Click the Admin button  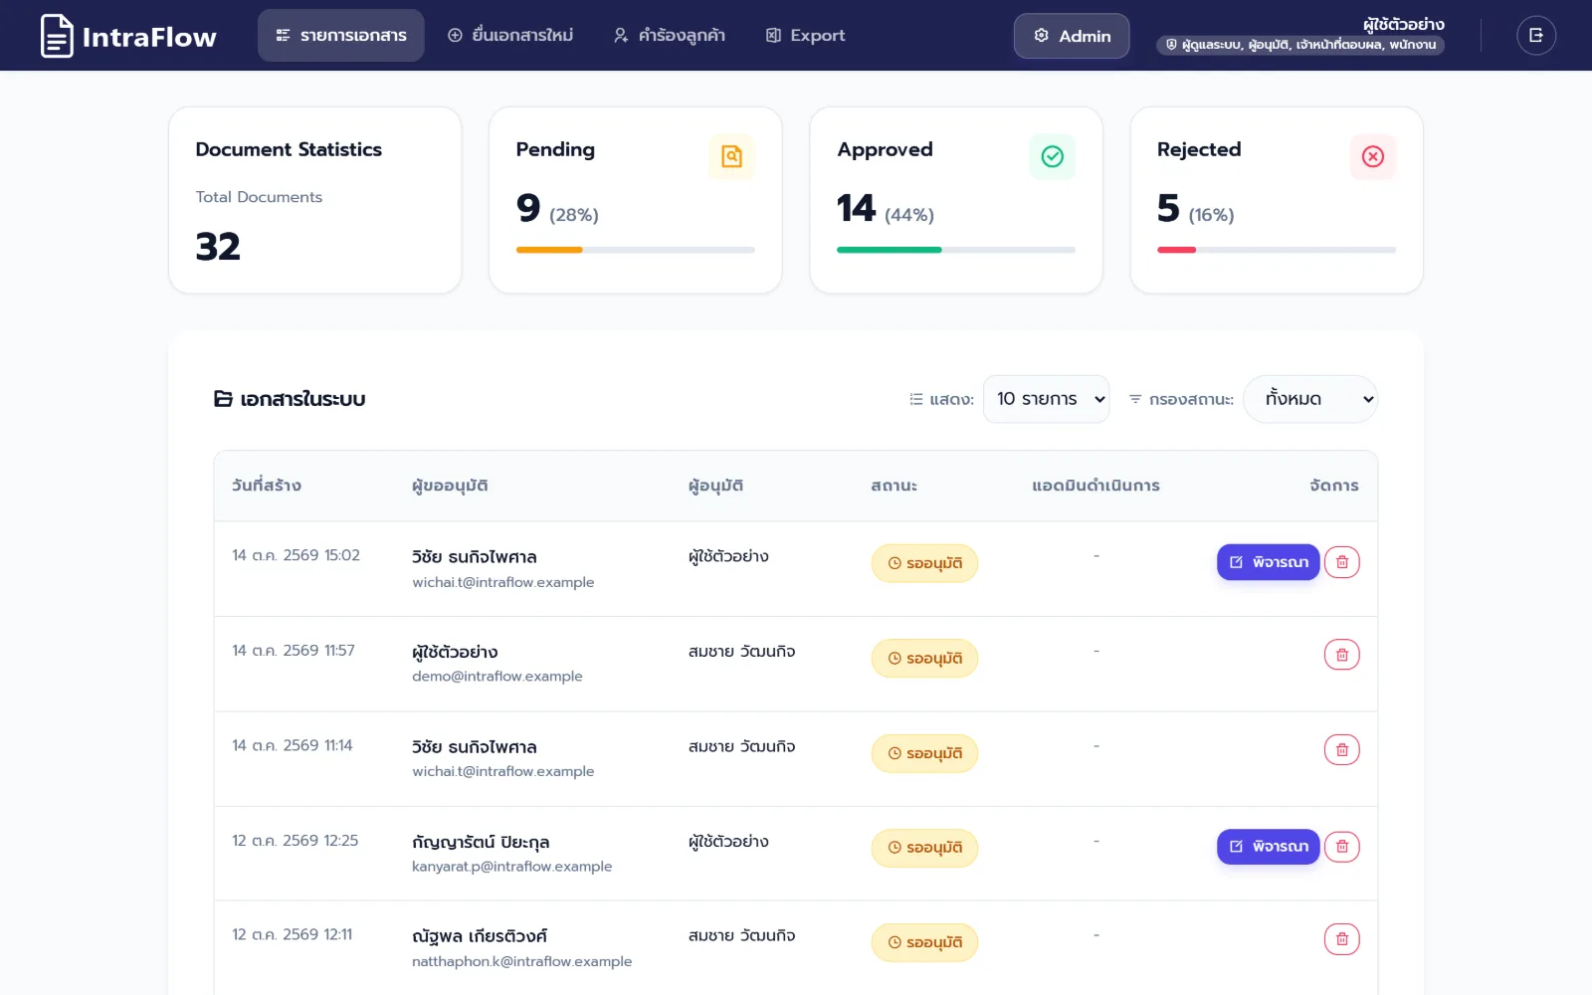tap(1072, 36)
